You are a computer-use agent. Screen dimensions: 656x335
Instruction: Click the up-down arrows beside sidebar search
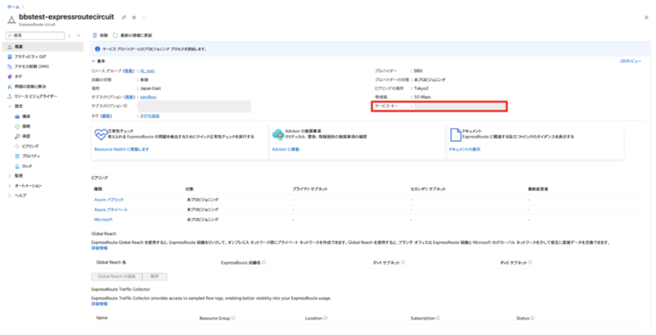(70, 36)
